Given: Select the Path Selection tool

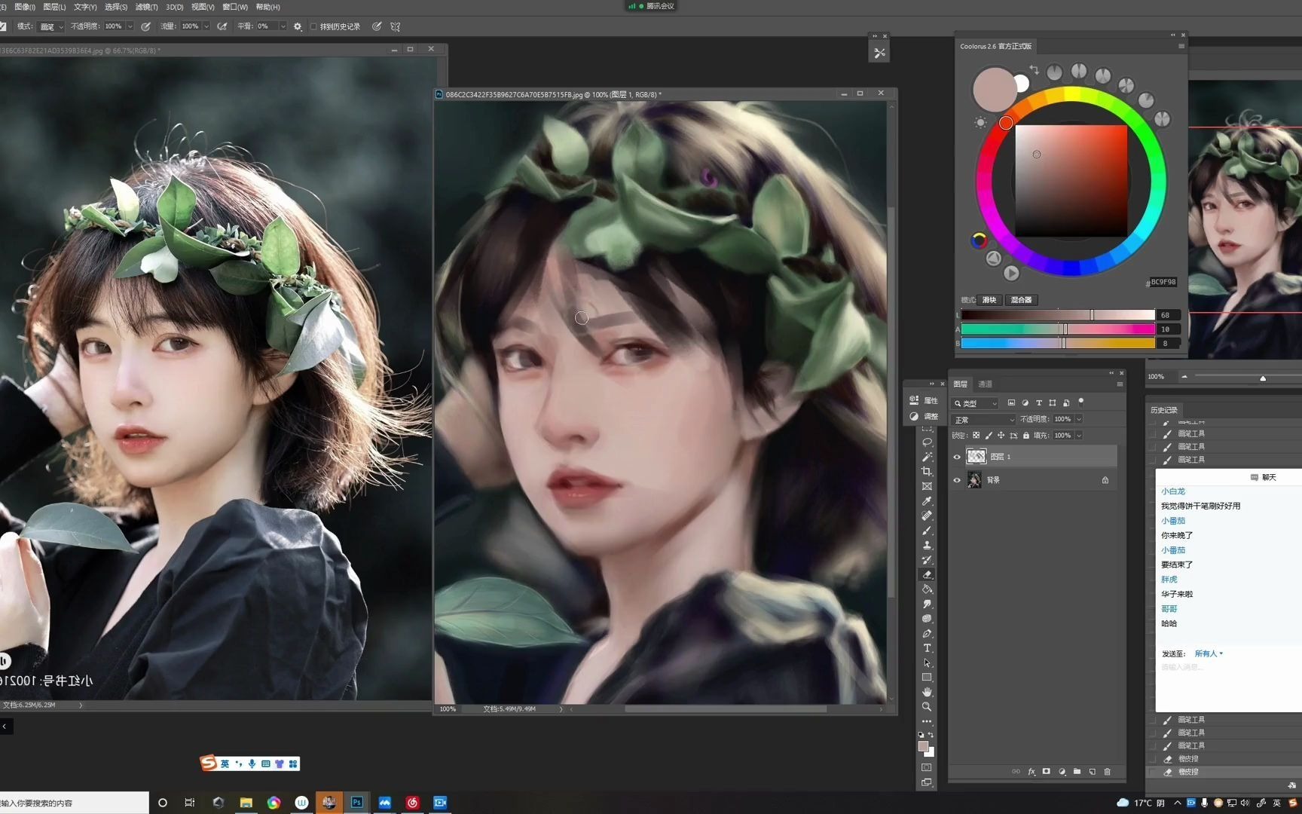Looking at the screenshot, I should (927, 663).
